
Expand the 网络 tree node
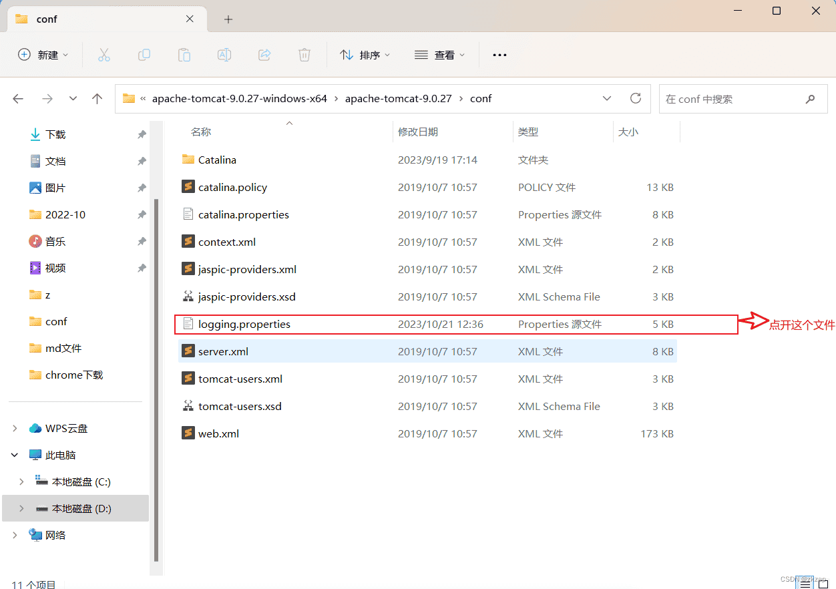click(x=15, y=535)
